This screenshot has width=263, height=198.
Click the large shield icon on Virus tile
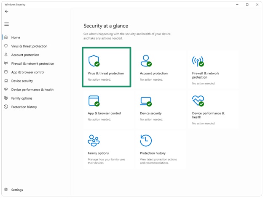click(x=94, y=61)
